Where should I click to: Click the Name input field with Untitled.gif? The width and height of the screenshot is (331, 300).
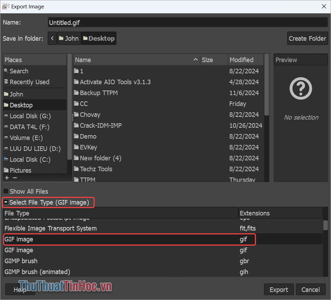[188, 22]
